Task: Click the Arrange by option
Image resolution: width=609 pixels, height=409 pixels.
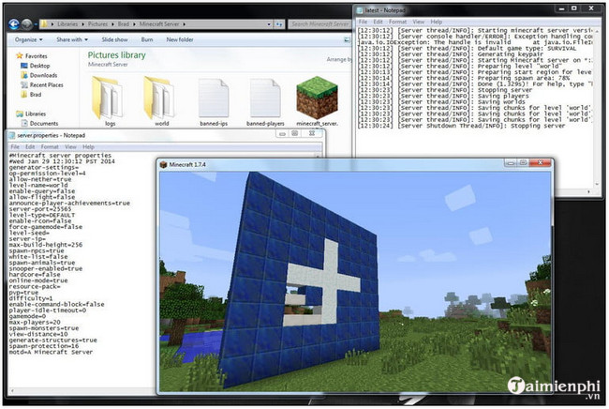Action: coord(338,59)
